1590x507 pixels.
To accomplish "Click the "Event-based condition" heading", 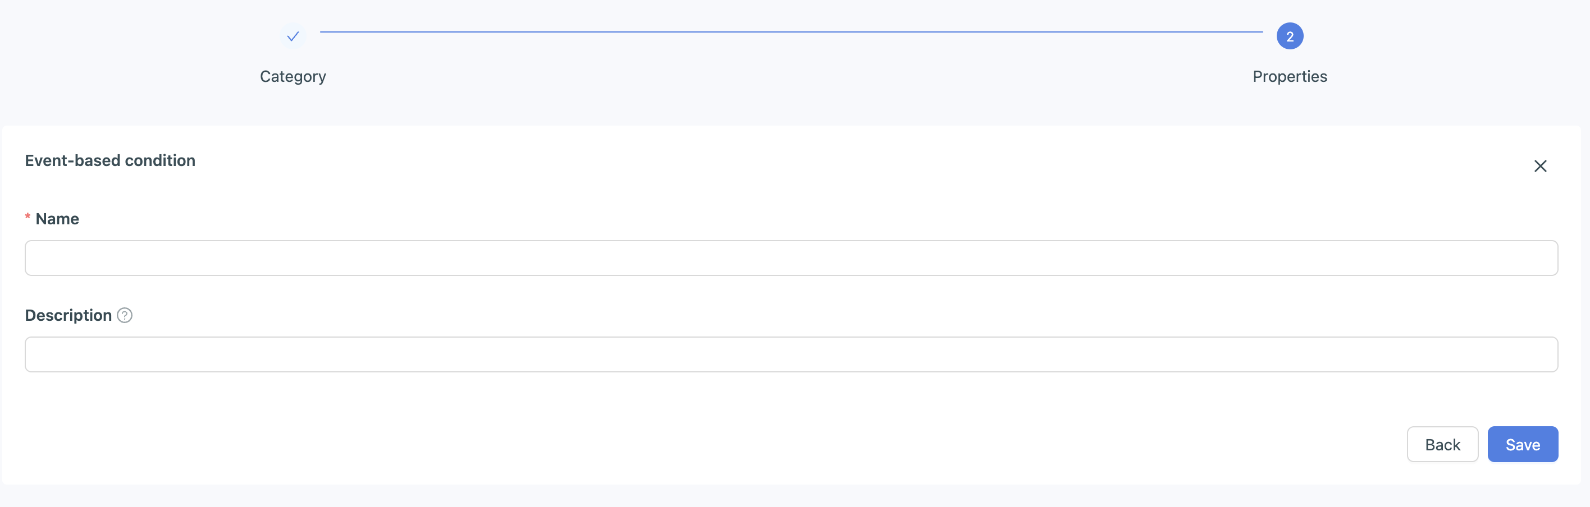I will coord(110,160).
